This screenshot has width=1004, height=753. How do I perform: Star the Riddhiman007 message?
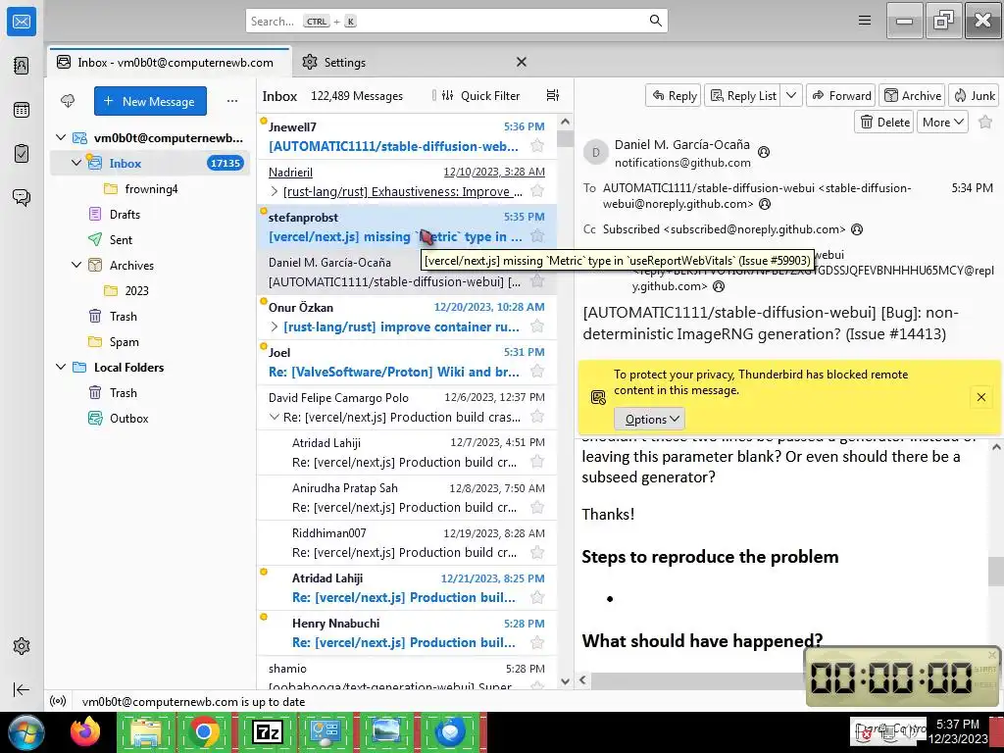pyautogui.click(x=537, y=552)
